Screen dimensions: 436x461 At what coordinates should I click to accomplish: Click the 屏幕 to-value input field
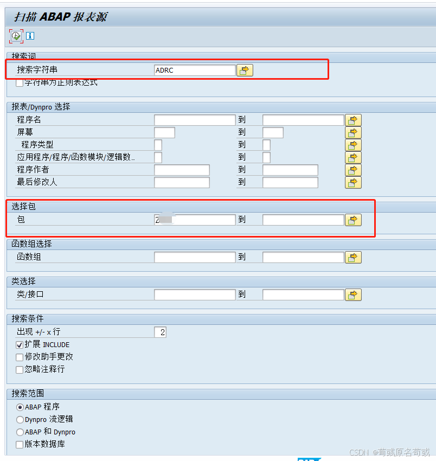tap(273, 132)
